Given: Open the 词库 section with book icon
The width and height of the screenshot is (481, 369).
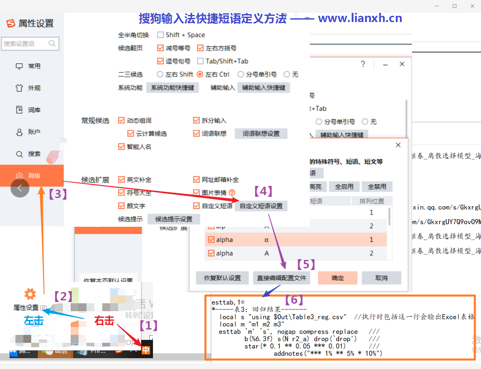Looking at the screenshot, I should (x=28, y=110).
